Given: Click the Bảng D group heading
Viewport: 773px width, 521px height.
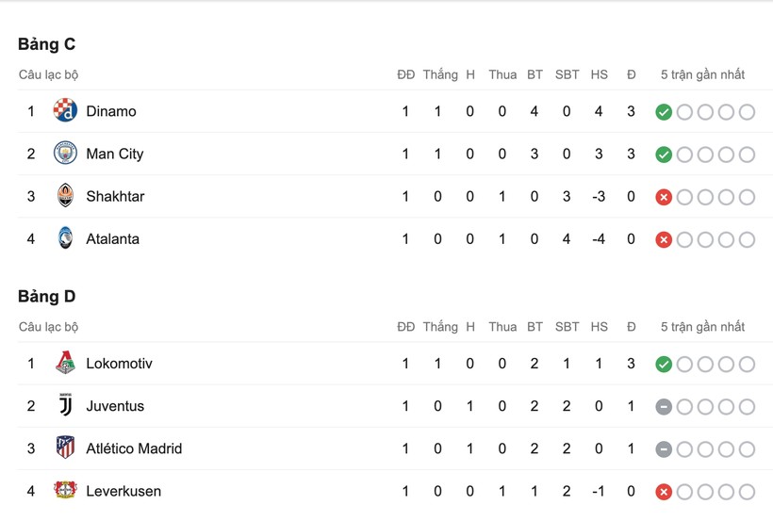Looking at the screenshot, I should point(46,297).
